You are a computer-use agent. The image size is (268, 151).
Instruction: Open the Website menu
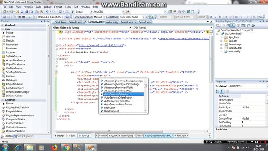pyautogui.click(x=28, y=7)
